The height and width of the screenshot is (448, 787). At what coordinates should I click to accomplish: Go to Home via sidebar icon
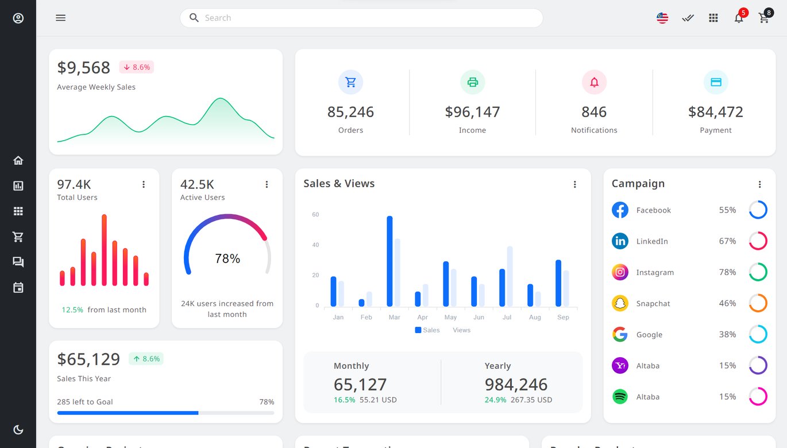point(18,161)
